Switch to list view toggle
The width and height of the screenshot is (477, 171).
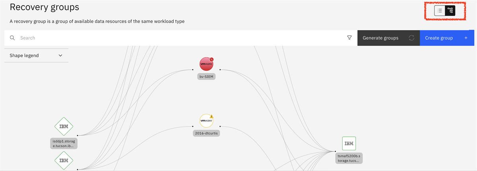(x=439, y=11)
